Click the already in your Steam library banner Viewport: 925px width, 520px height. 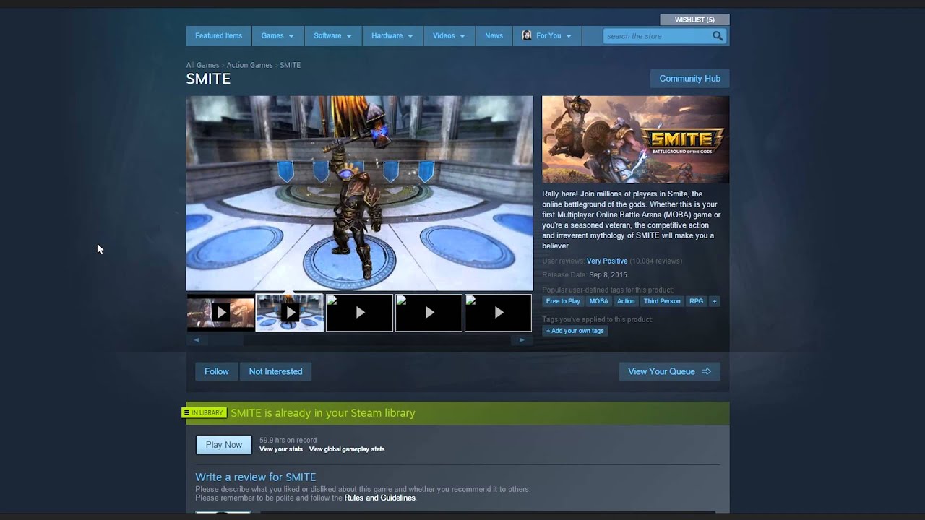[457, 413]
